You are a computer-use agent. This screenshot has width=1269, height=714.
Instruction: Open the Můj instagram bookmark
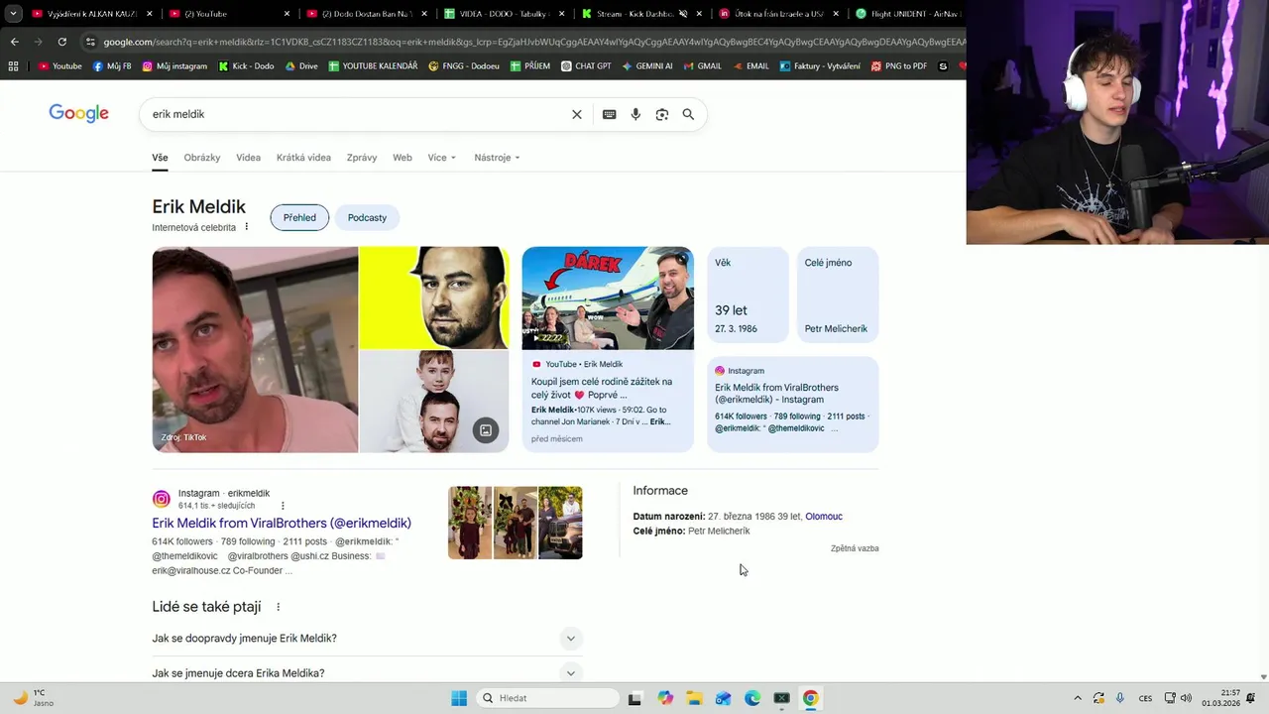tap(174, 66)
